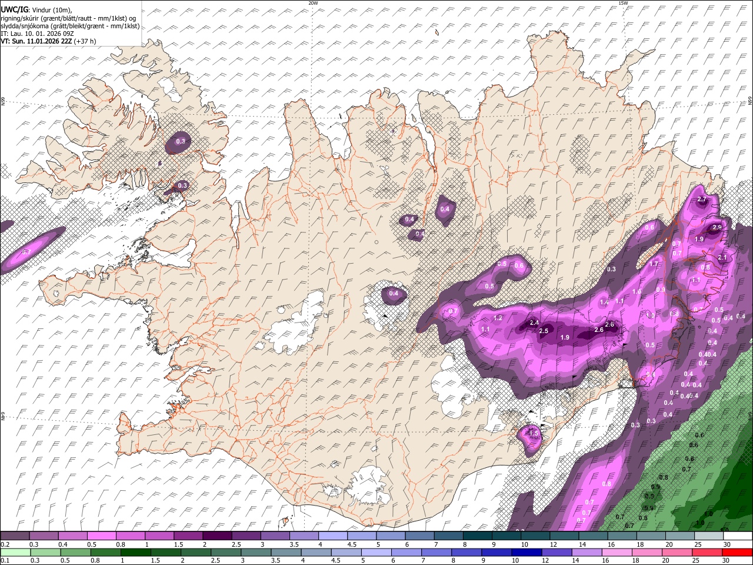Click the 'slydda/snjókoma' legend description line
753x565 pixels.
click(x=70, y=26)
